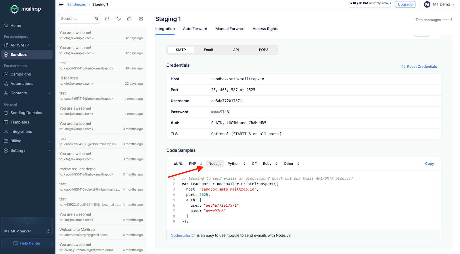Viewport: 460px width, 254px height.
Task: Expand the Contacts submenu chevron
Action: point(49,93)
